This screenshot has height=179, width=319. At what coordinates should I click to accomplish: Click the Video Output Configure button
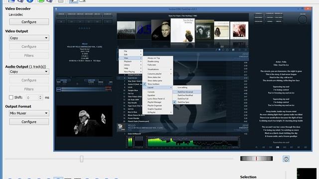pyautogui.click(x=29, y=46)
